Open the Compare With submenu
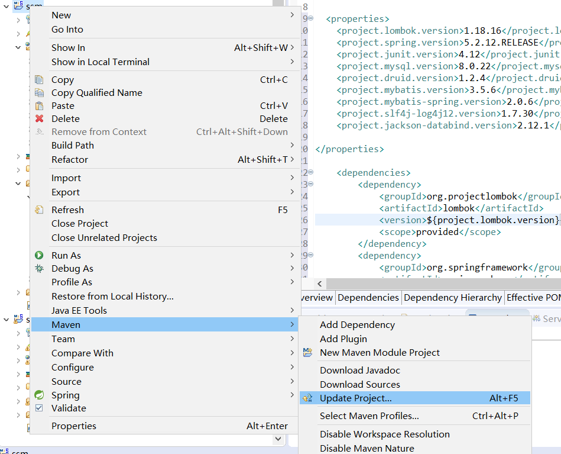The width and height of the screenshot is (561, 454). (164, 353)
